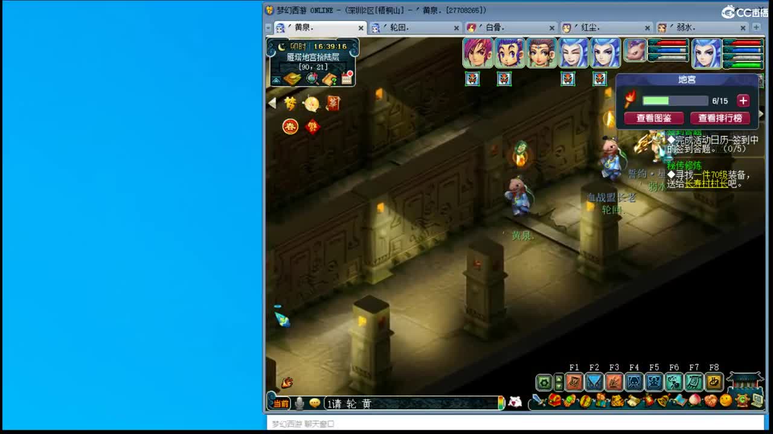This screenshot has width=773, height=434.
Task: Close the 白骨 tab
Action: pyautogui.click(x=552, y=28)
